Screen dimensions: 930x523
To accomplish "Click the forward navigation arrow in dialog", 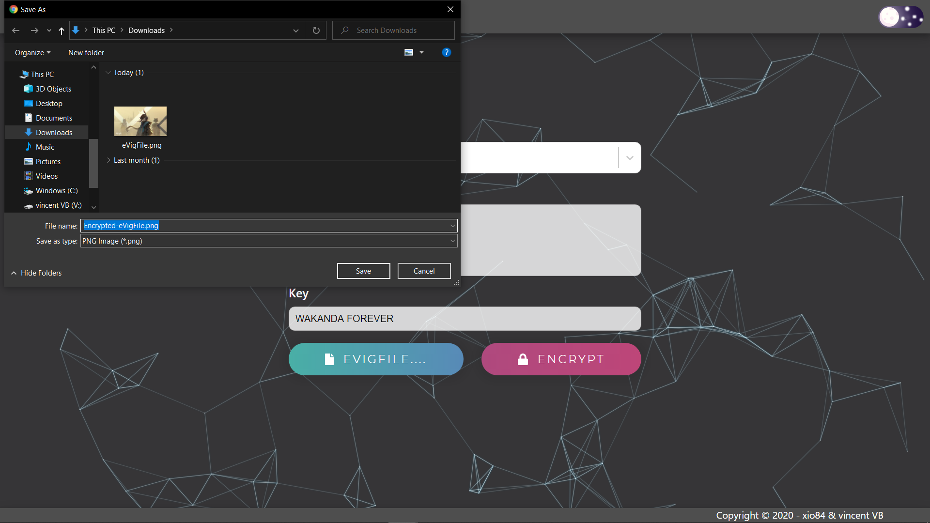I will click(x=34, y=30).
